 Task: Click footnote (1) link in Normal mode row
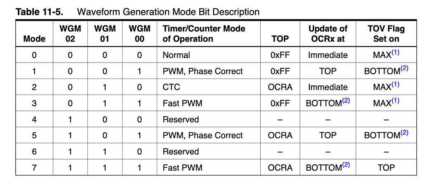(395, 52)
